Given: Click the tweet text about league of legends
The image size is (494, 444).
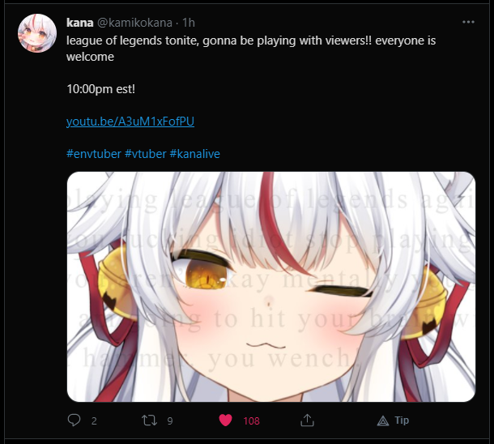Looking at the screenshot, I should tap(251, 49).
